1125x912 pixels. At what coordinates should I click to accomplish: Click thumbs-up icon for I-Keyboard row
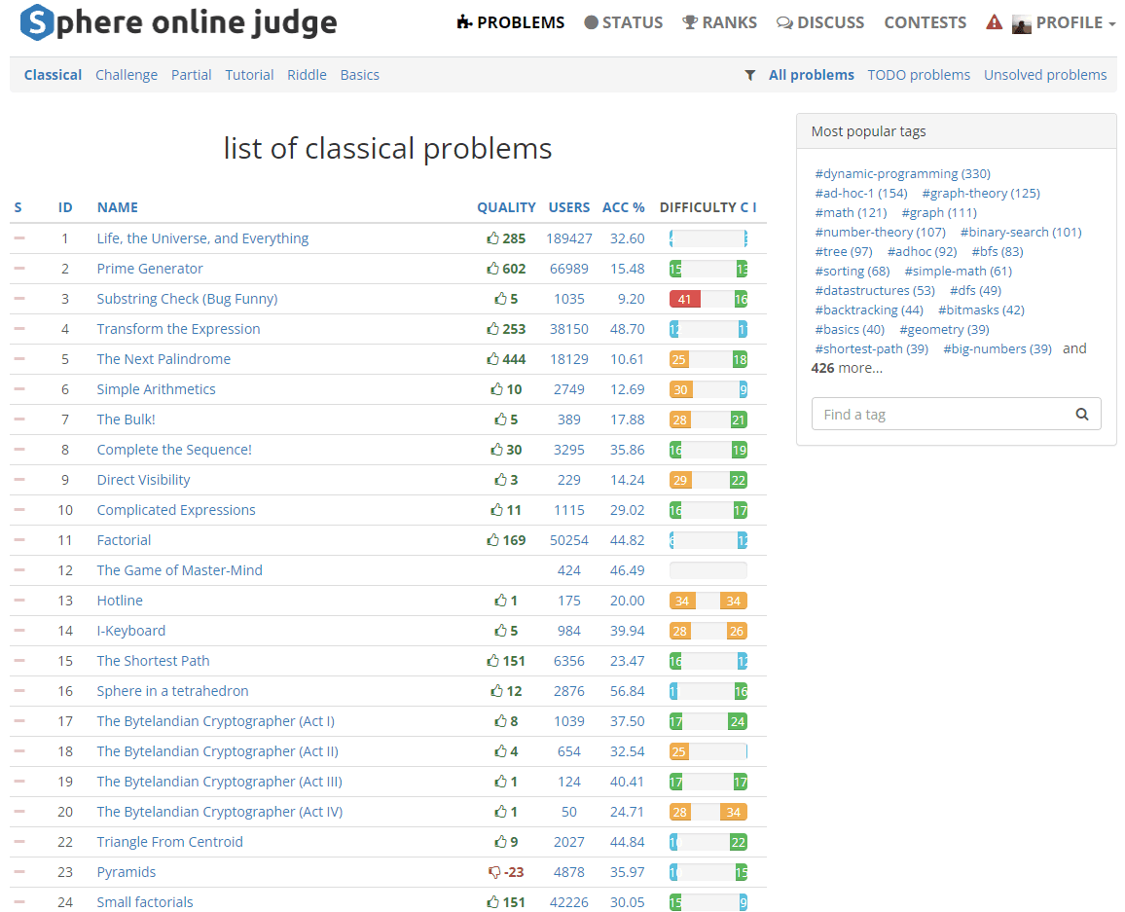[x=501, y=630]
